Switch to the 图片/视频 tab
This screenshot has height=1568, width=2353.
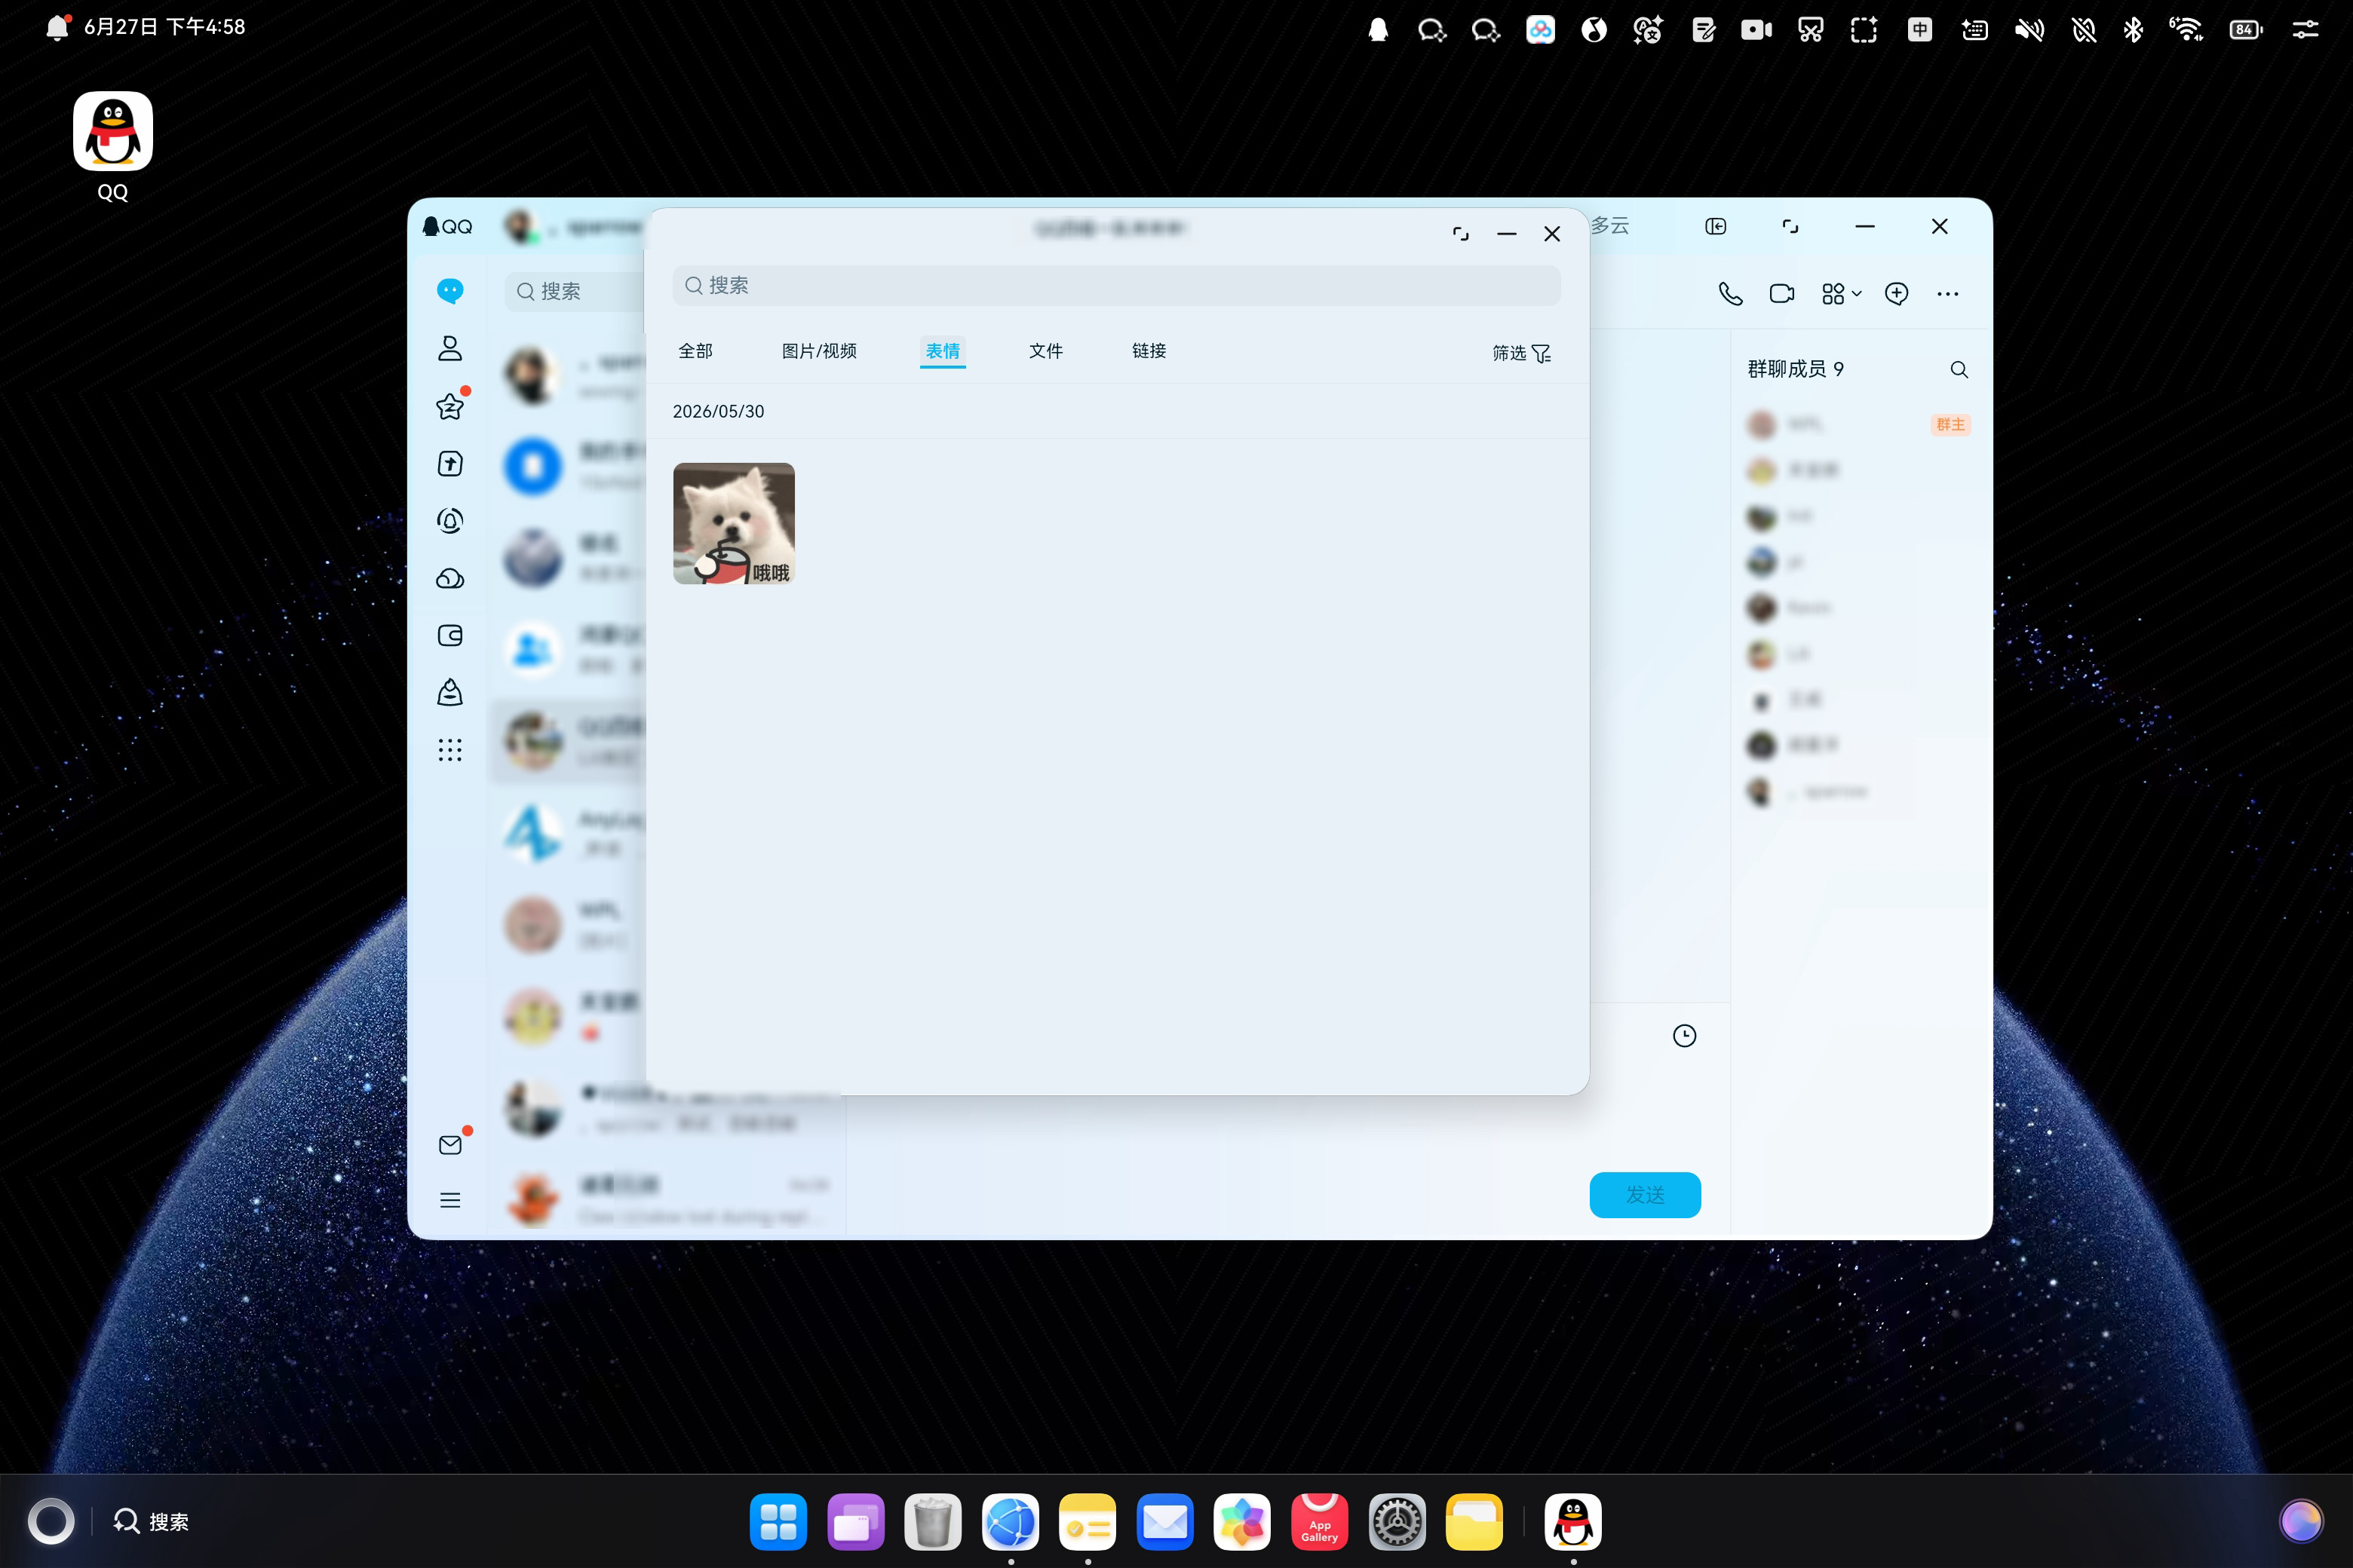tap(819, 351)
